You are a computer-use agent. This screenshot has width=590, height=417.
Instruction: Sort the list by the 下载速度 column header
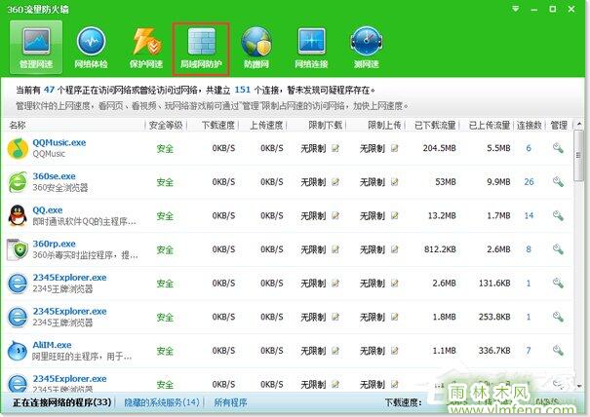(219, 125)
